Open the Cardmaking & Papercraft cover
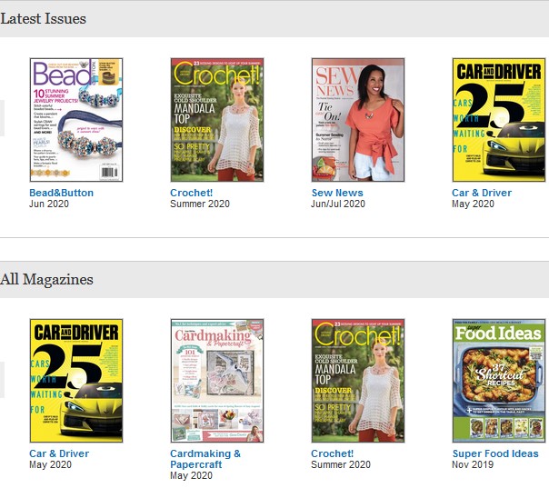Screen dimensions: 549x488 coord(217,381)
